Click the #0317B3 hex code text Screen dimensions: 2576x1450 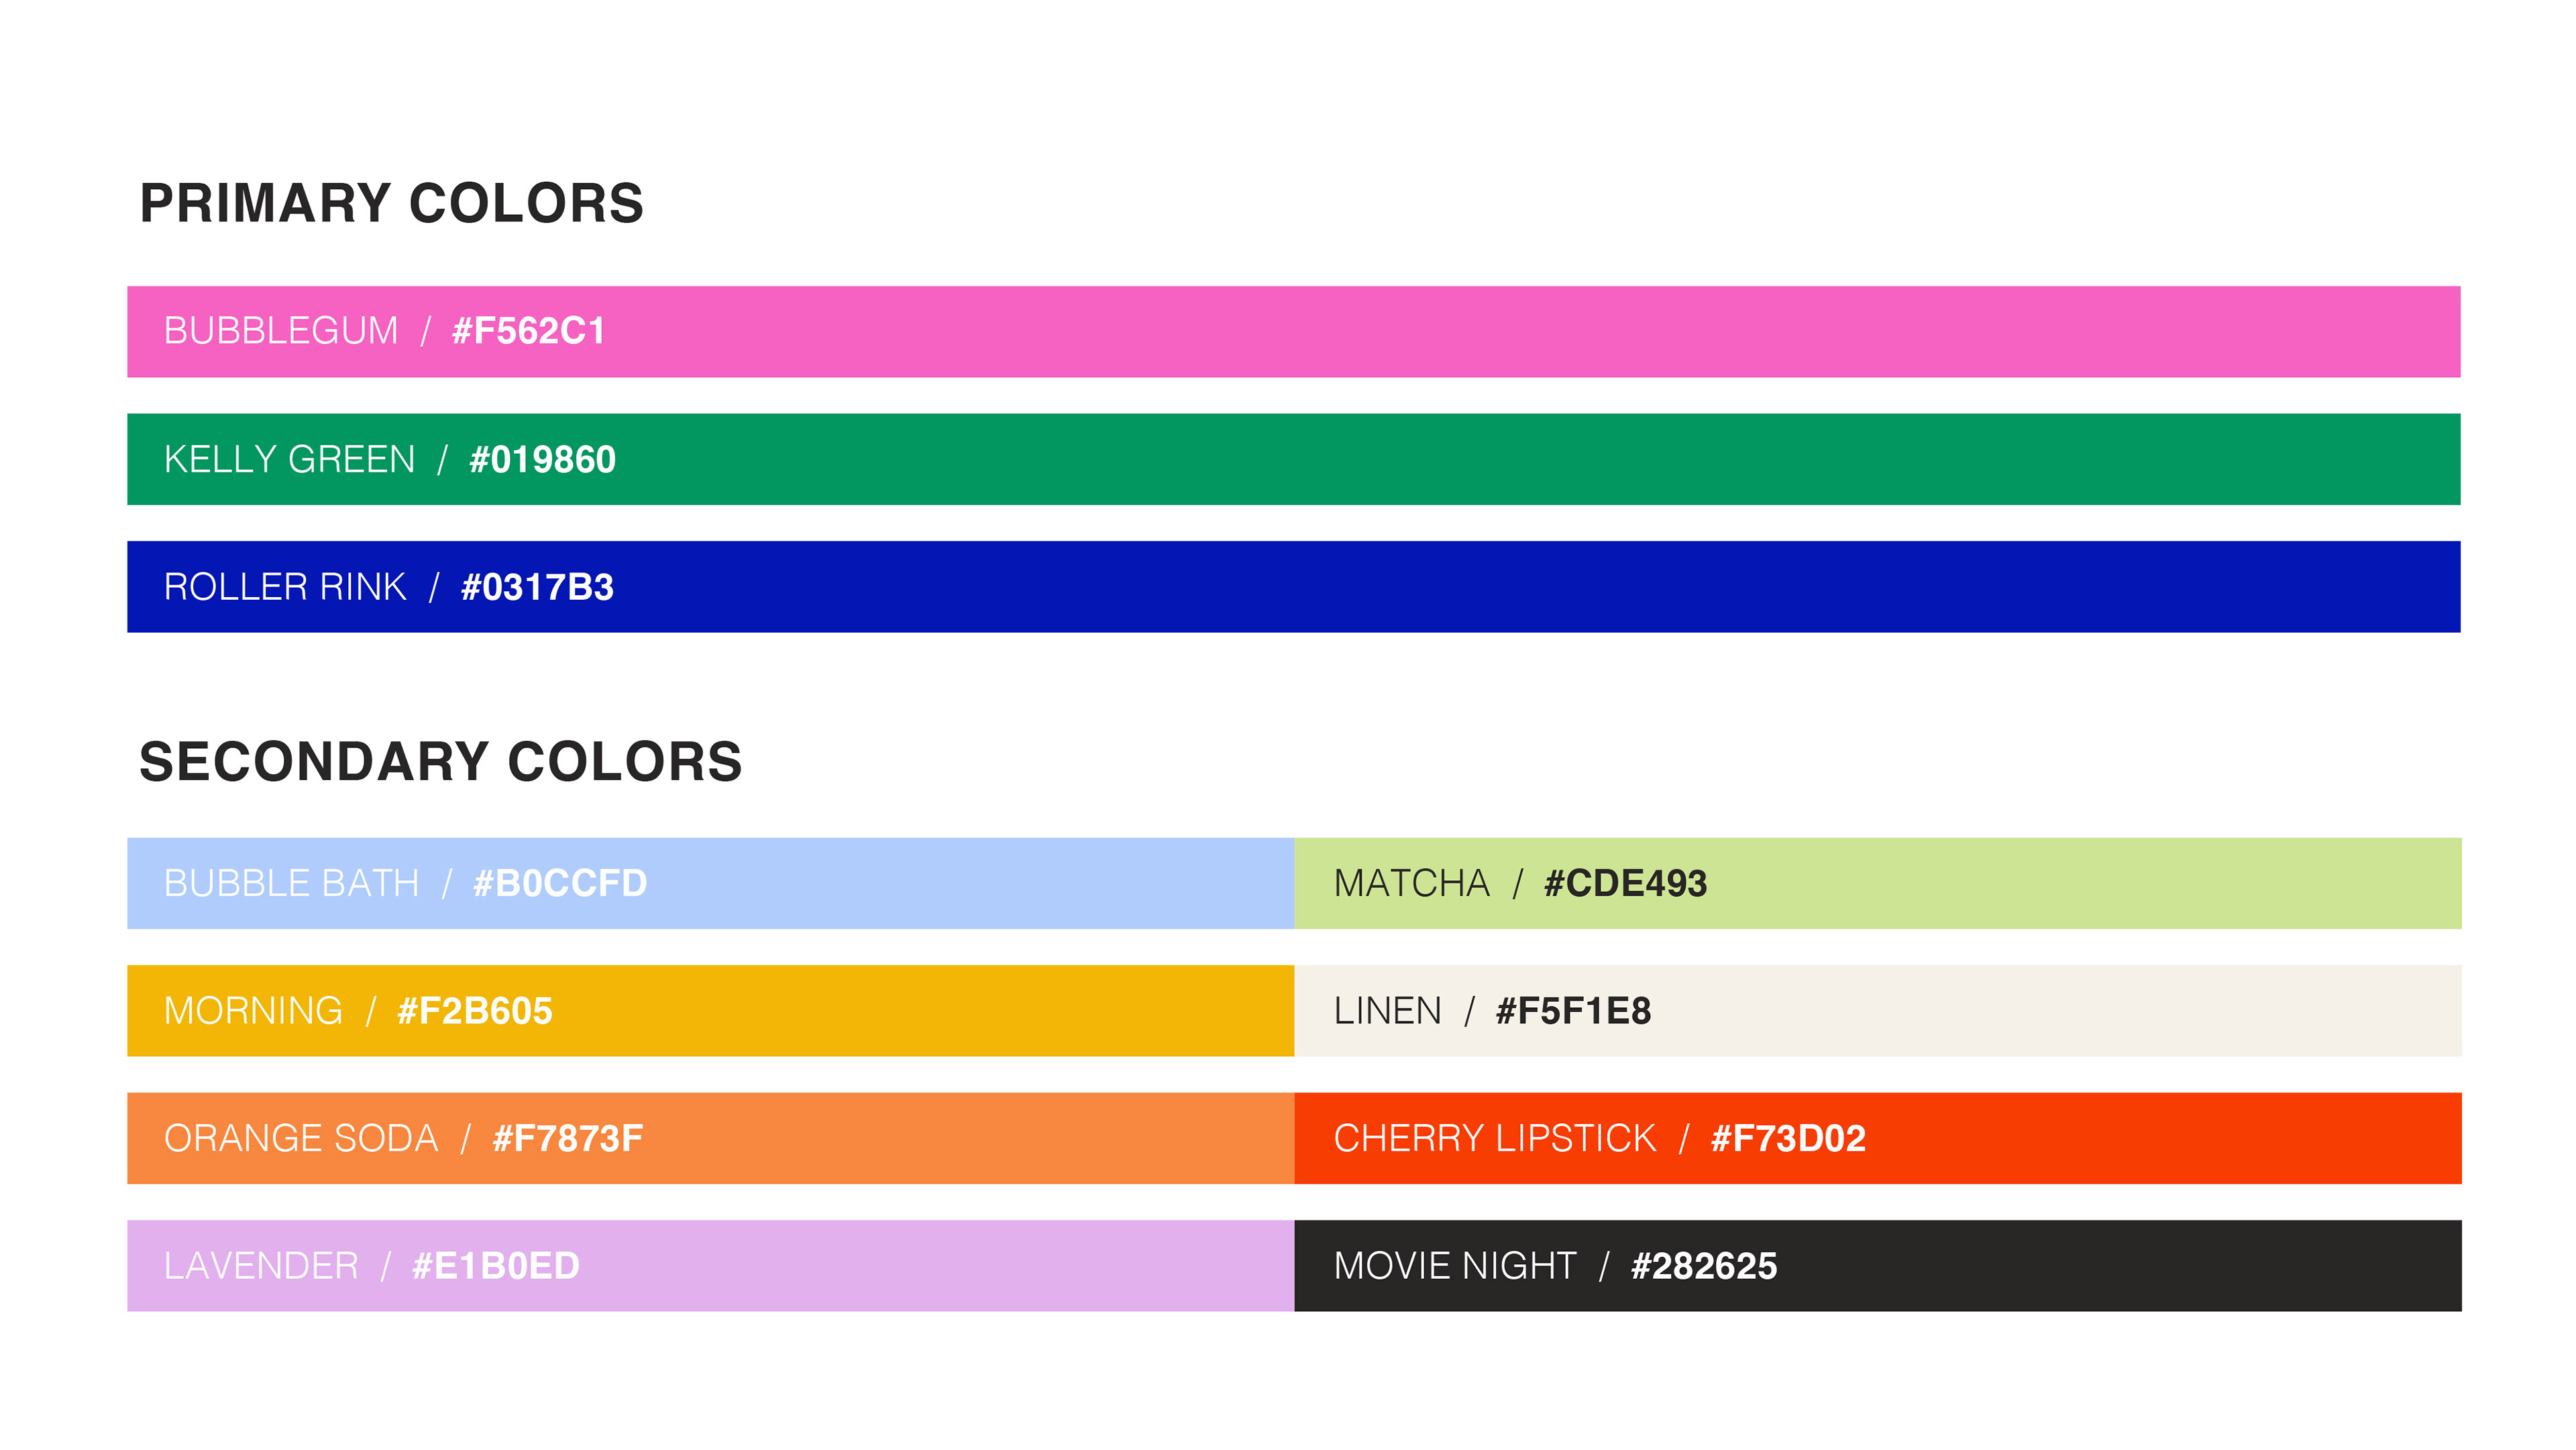point(537,587)
